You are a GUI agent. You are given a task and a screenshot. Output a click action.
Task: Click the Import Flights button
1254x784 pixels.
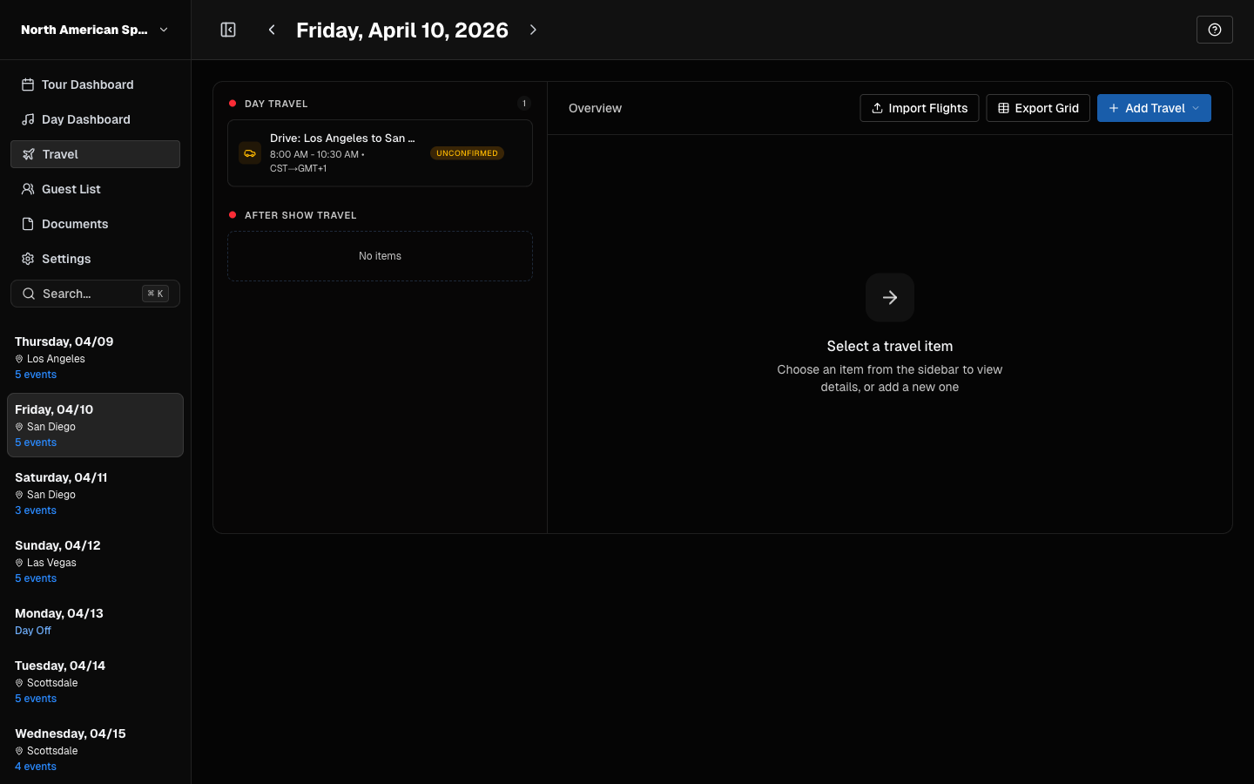pos(919,108)
